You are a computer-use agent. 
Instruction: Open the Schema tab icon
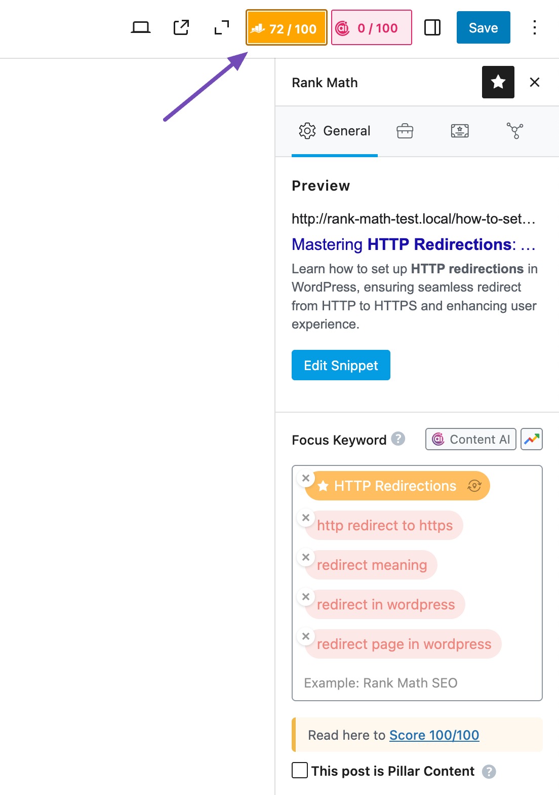tap(459, 131)
